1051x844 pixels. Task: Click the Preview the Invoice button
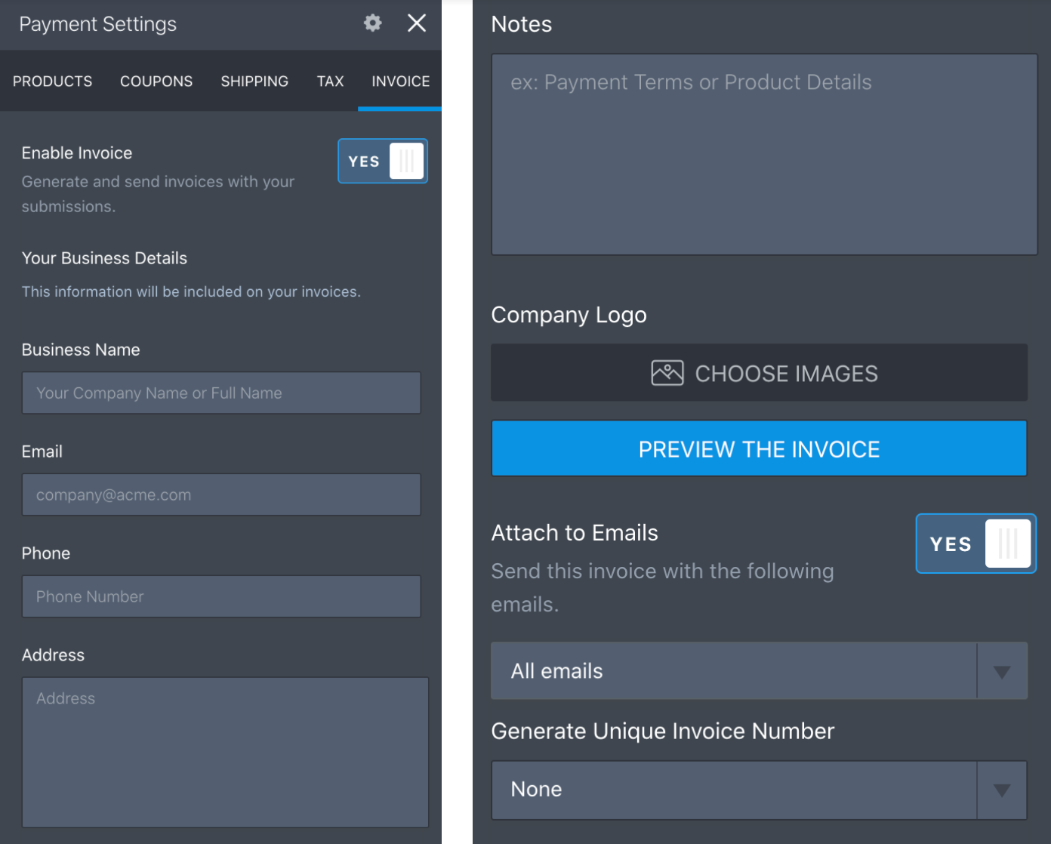pos(759,449)
